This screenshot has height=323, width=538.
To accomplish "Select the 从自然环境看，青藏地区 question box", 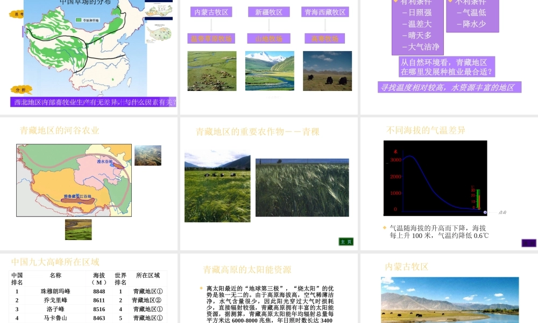I will 447,67.
